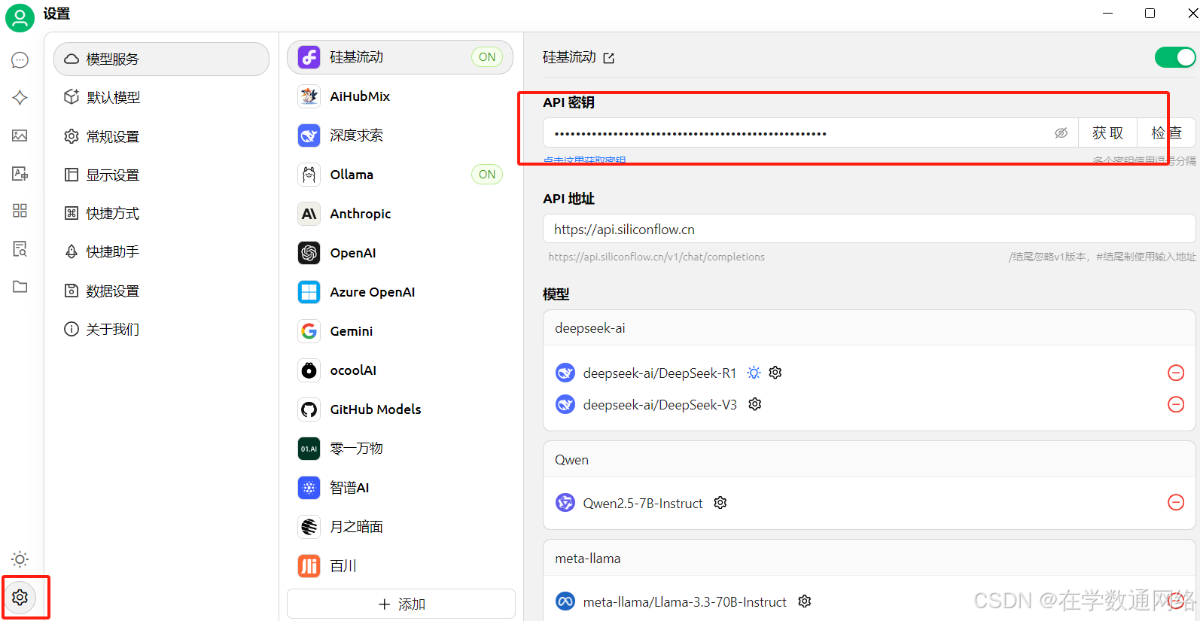Click the 检查 API key button
Screen dimensions: 1200x621
[1166, 133]
